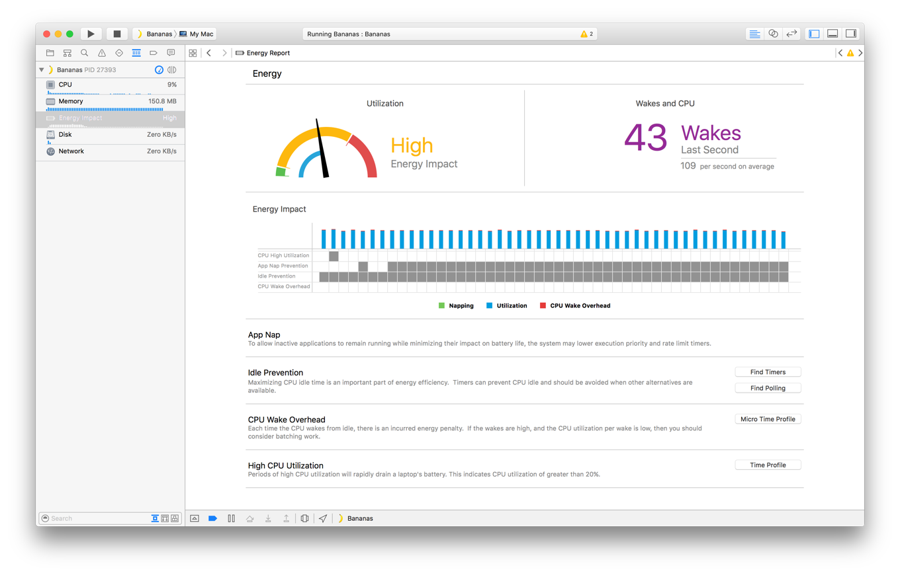Click the step-over icon in debug bar

pos(249,518)
